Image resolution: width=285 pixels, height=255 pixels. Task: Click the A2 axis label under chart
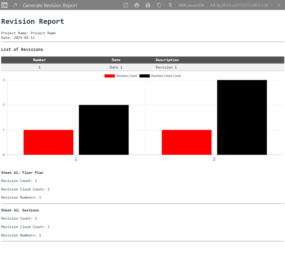pyautogui.click(x=214, y=159)
